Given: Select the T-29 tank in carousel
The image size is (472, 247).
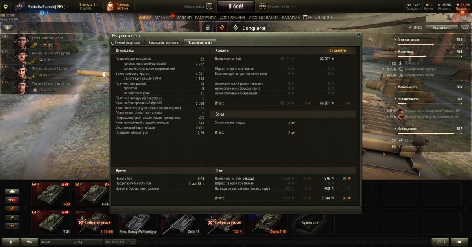Looking at the screenshot, I should click(x=51, y=194).
